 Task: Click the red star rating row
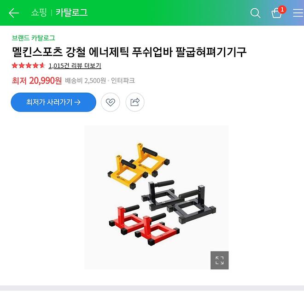(28, 65)
